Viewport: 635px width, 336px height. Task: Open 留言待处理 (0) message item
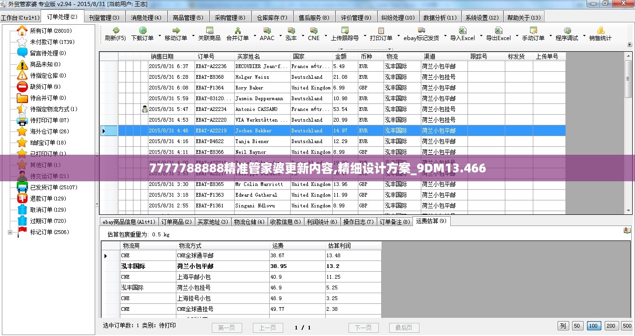click(48, 53)
